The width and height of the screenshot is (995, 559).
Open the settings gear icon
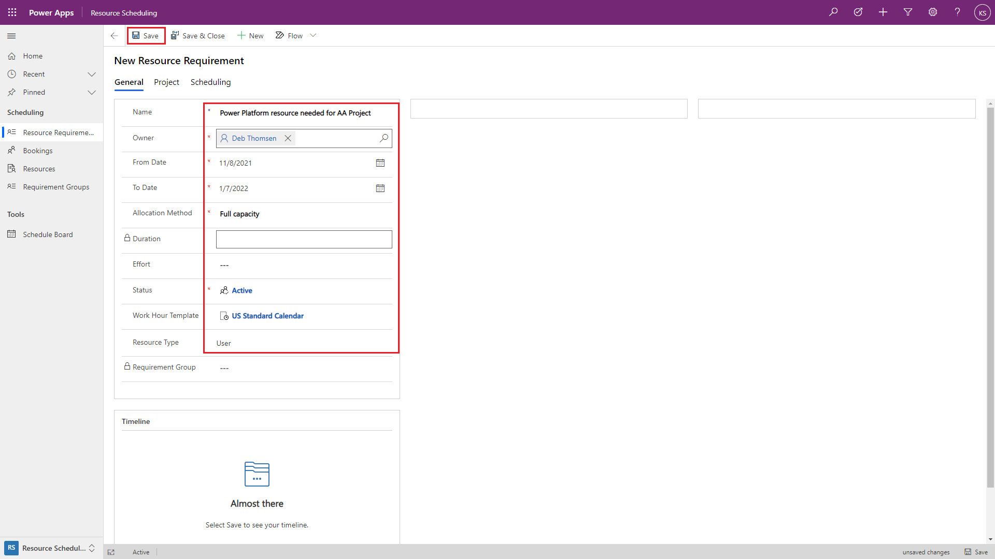pyautogui.click(x=933, y=12)
